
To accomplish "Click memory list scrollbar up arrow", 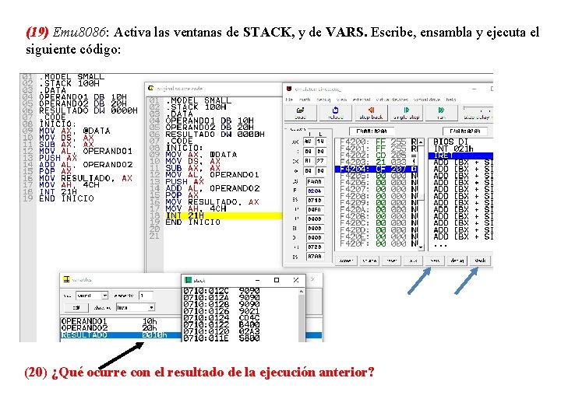I will 421,142.
